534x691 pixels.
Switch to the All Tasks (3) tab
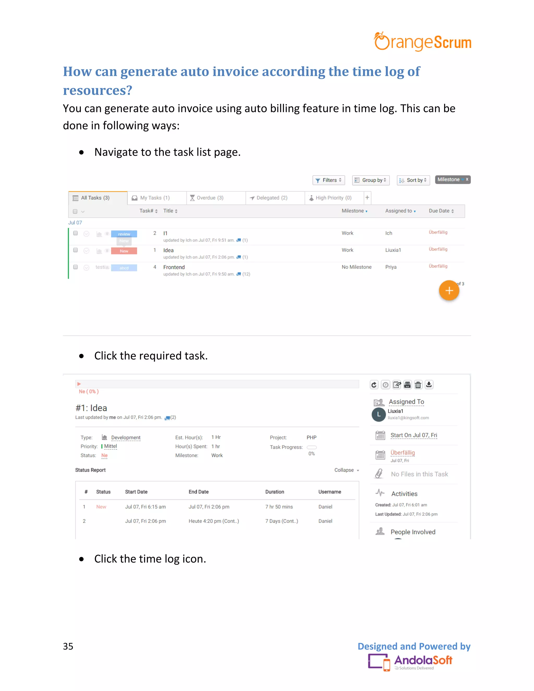point(98,198)
